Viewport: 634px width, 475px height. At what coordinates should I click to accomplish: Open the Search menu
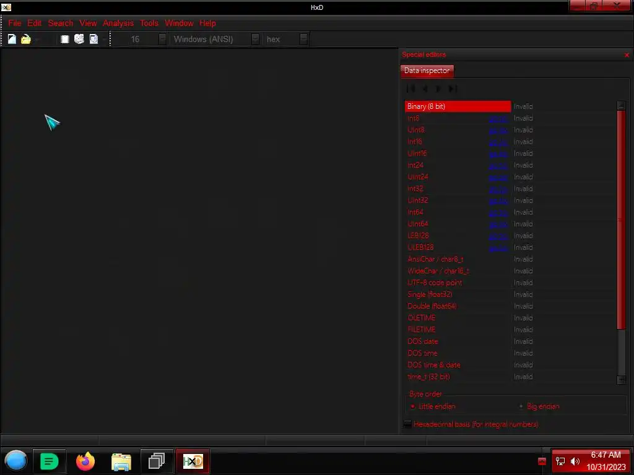pyautogui.click(x=61, y=23)
